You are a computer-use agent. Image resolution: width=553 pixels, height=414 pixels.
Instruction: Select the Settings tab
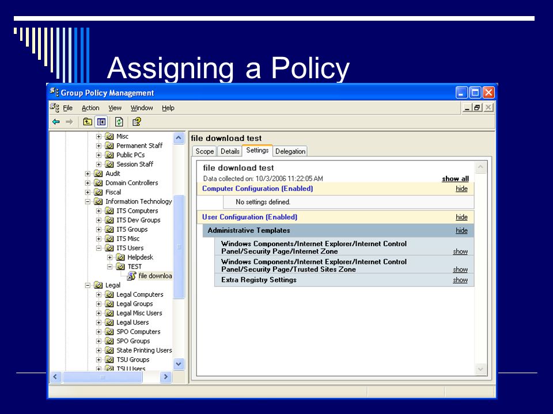click(257, 150)
